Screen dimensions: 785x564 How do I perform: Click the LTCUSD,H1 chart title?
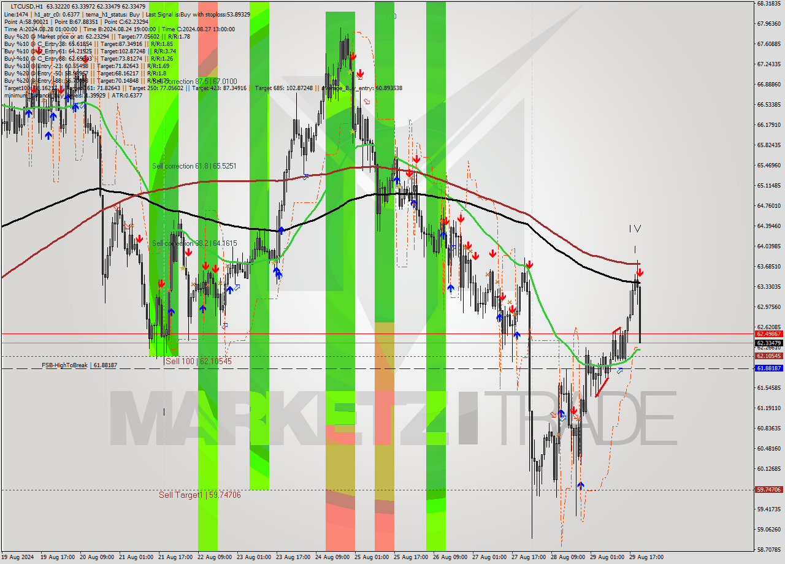pos(26,6)
